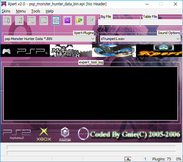
Task: Click the Big File path field
Action: 119,22
